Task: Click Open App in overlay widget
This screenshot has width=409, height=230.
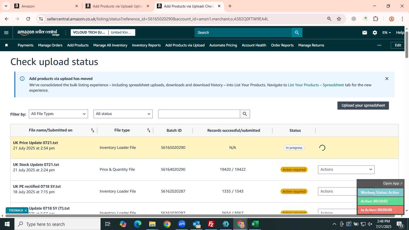Action: point(393,183)
